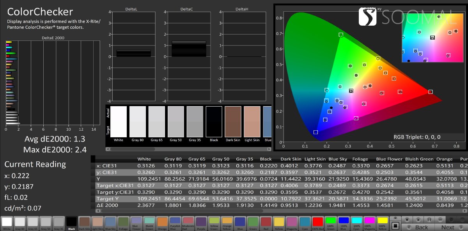Screen dimensions: 468x231
Task: Click the small meter icon above the patch selector
Action: click(395, 217)
